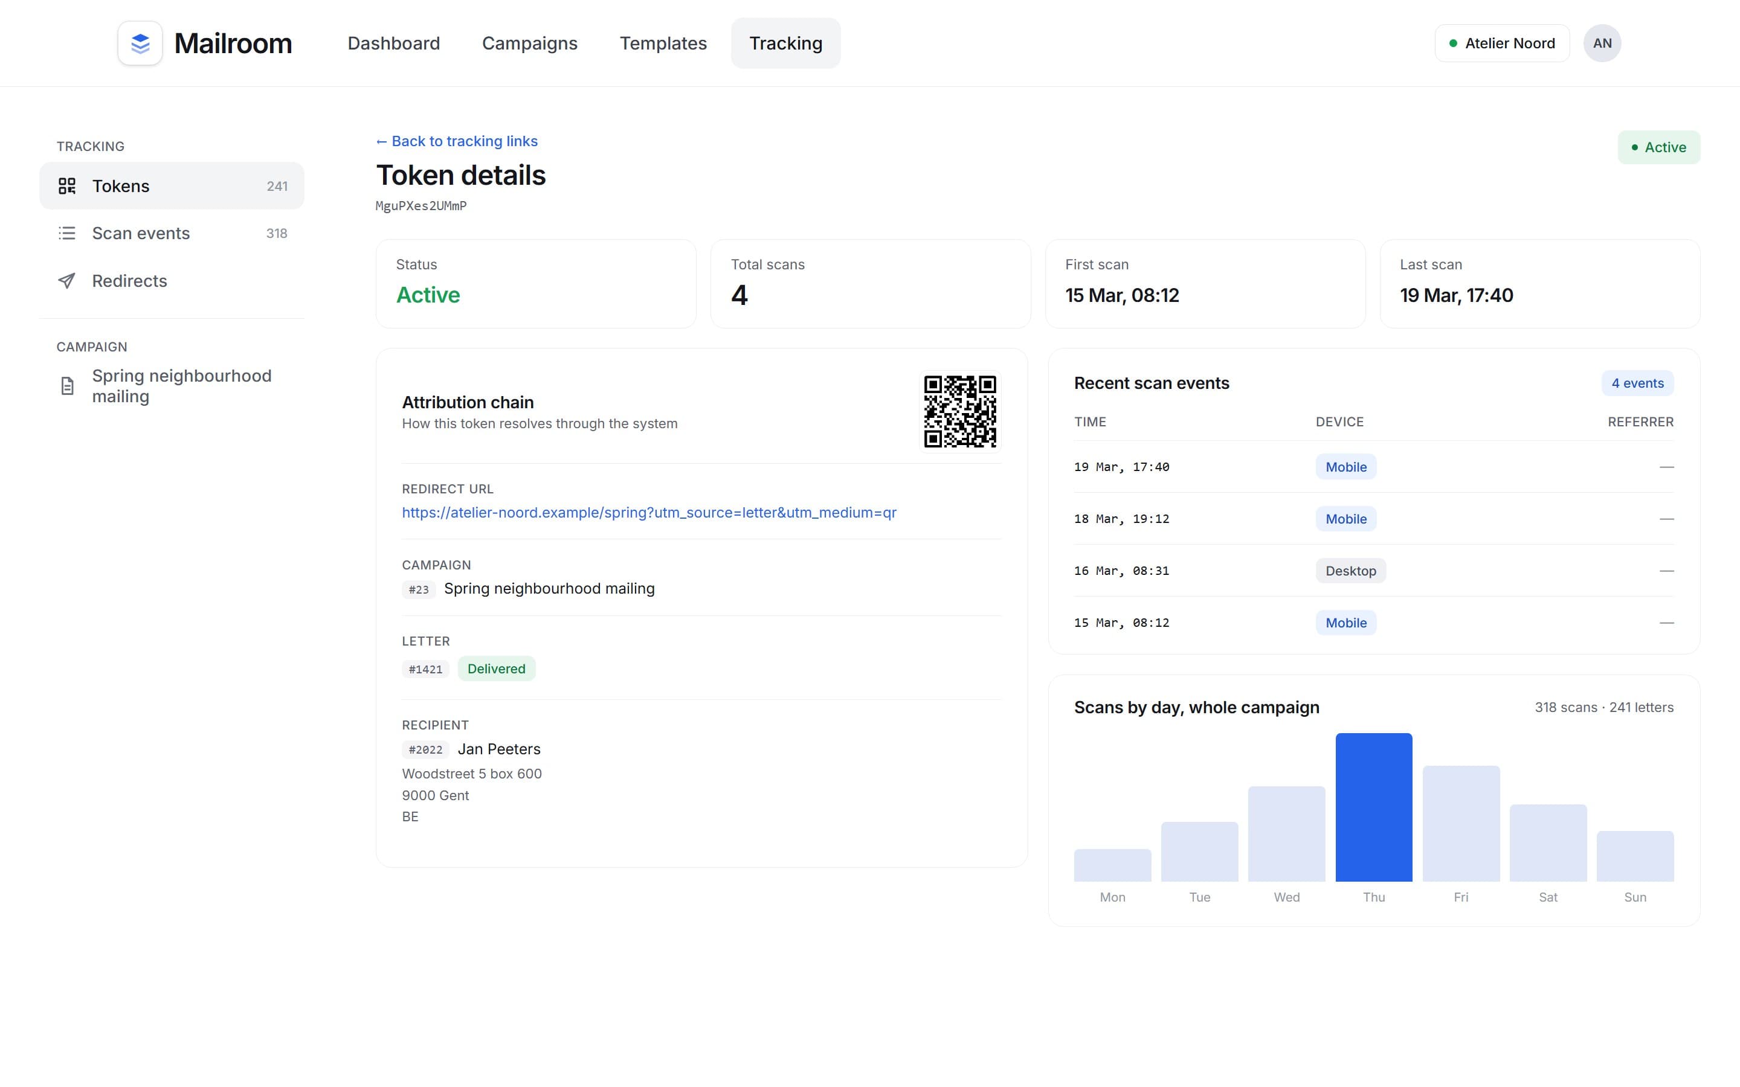
Task: Open Spring neighbourhood mailing sidebar item
Action: (x=172, y=386)
